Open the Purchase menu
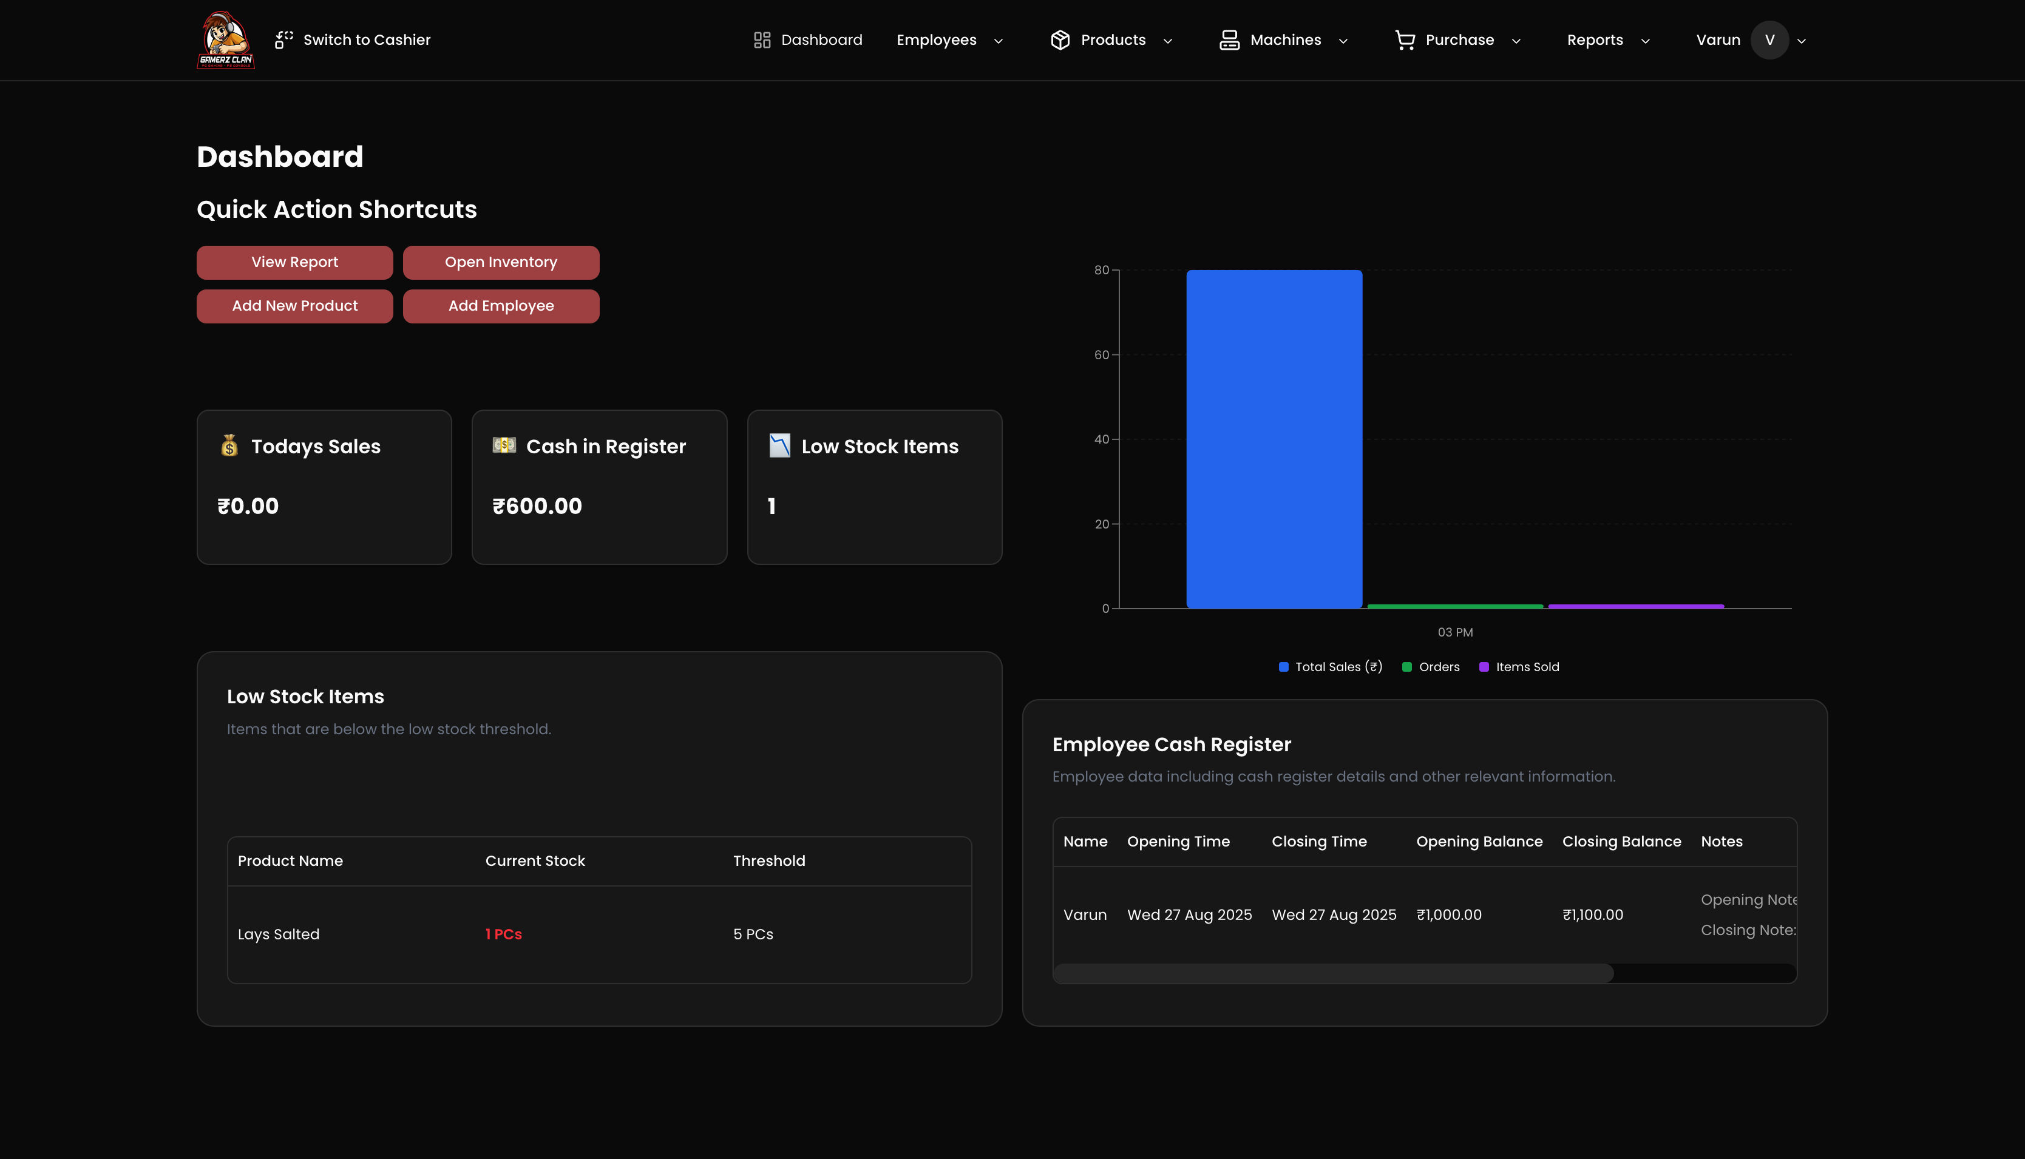Image resolution: width=2025 pixels, height=1159 pixels. pos(1459,40)
